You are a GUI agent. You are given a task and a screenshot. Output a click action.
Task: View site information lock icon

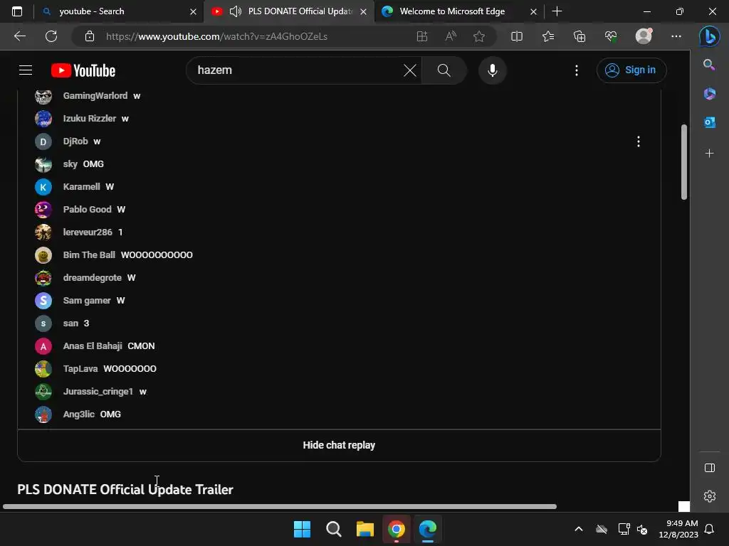coord(90,36)
